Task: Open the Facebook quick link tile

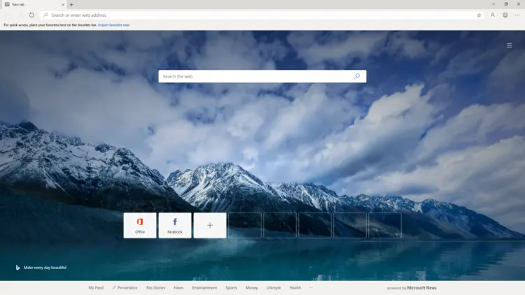Action: [x=175, y=225]
